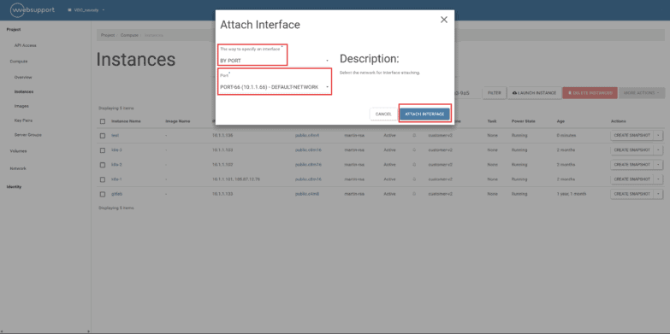The width and height of the screenshot is (670, 334).
Task: Open Server Groups in sidebar
Action: tap(27, 135)
